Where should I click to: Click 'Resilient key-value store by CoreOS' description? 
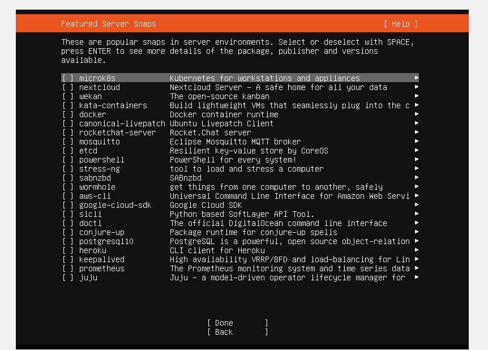click(x=249, y=151)
